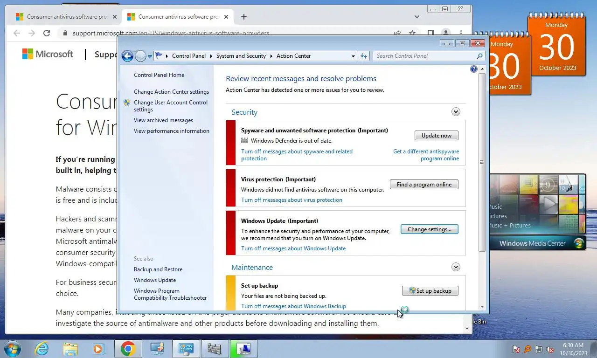Click Find a program online button
Screen dimensions: 597x358
(424, 185)
